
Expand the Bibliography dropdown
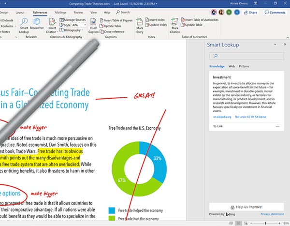[82, 30]
